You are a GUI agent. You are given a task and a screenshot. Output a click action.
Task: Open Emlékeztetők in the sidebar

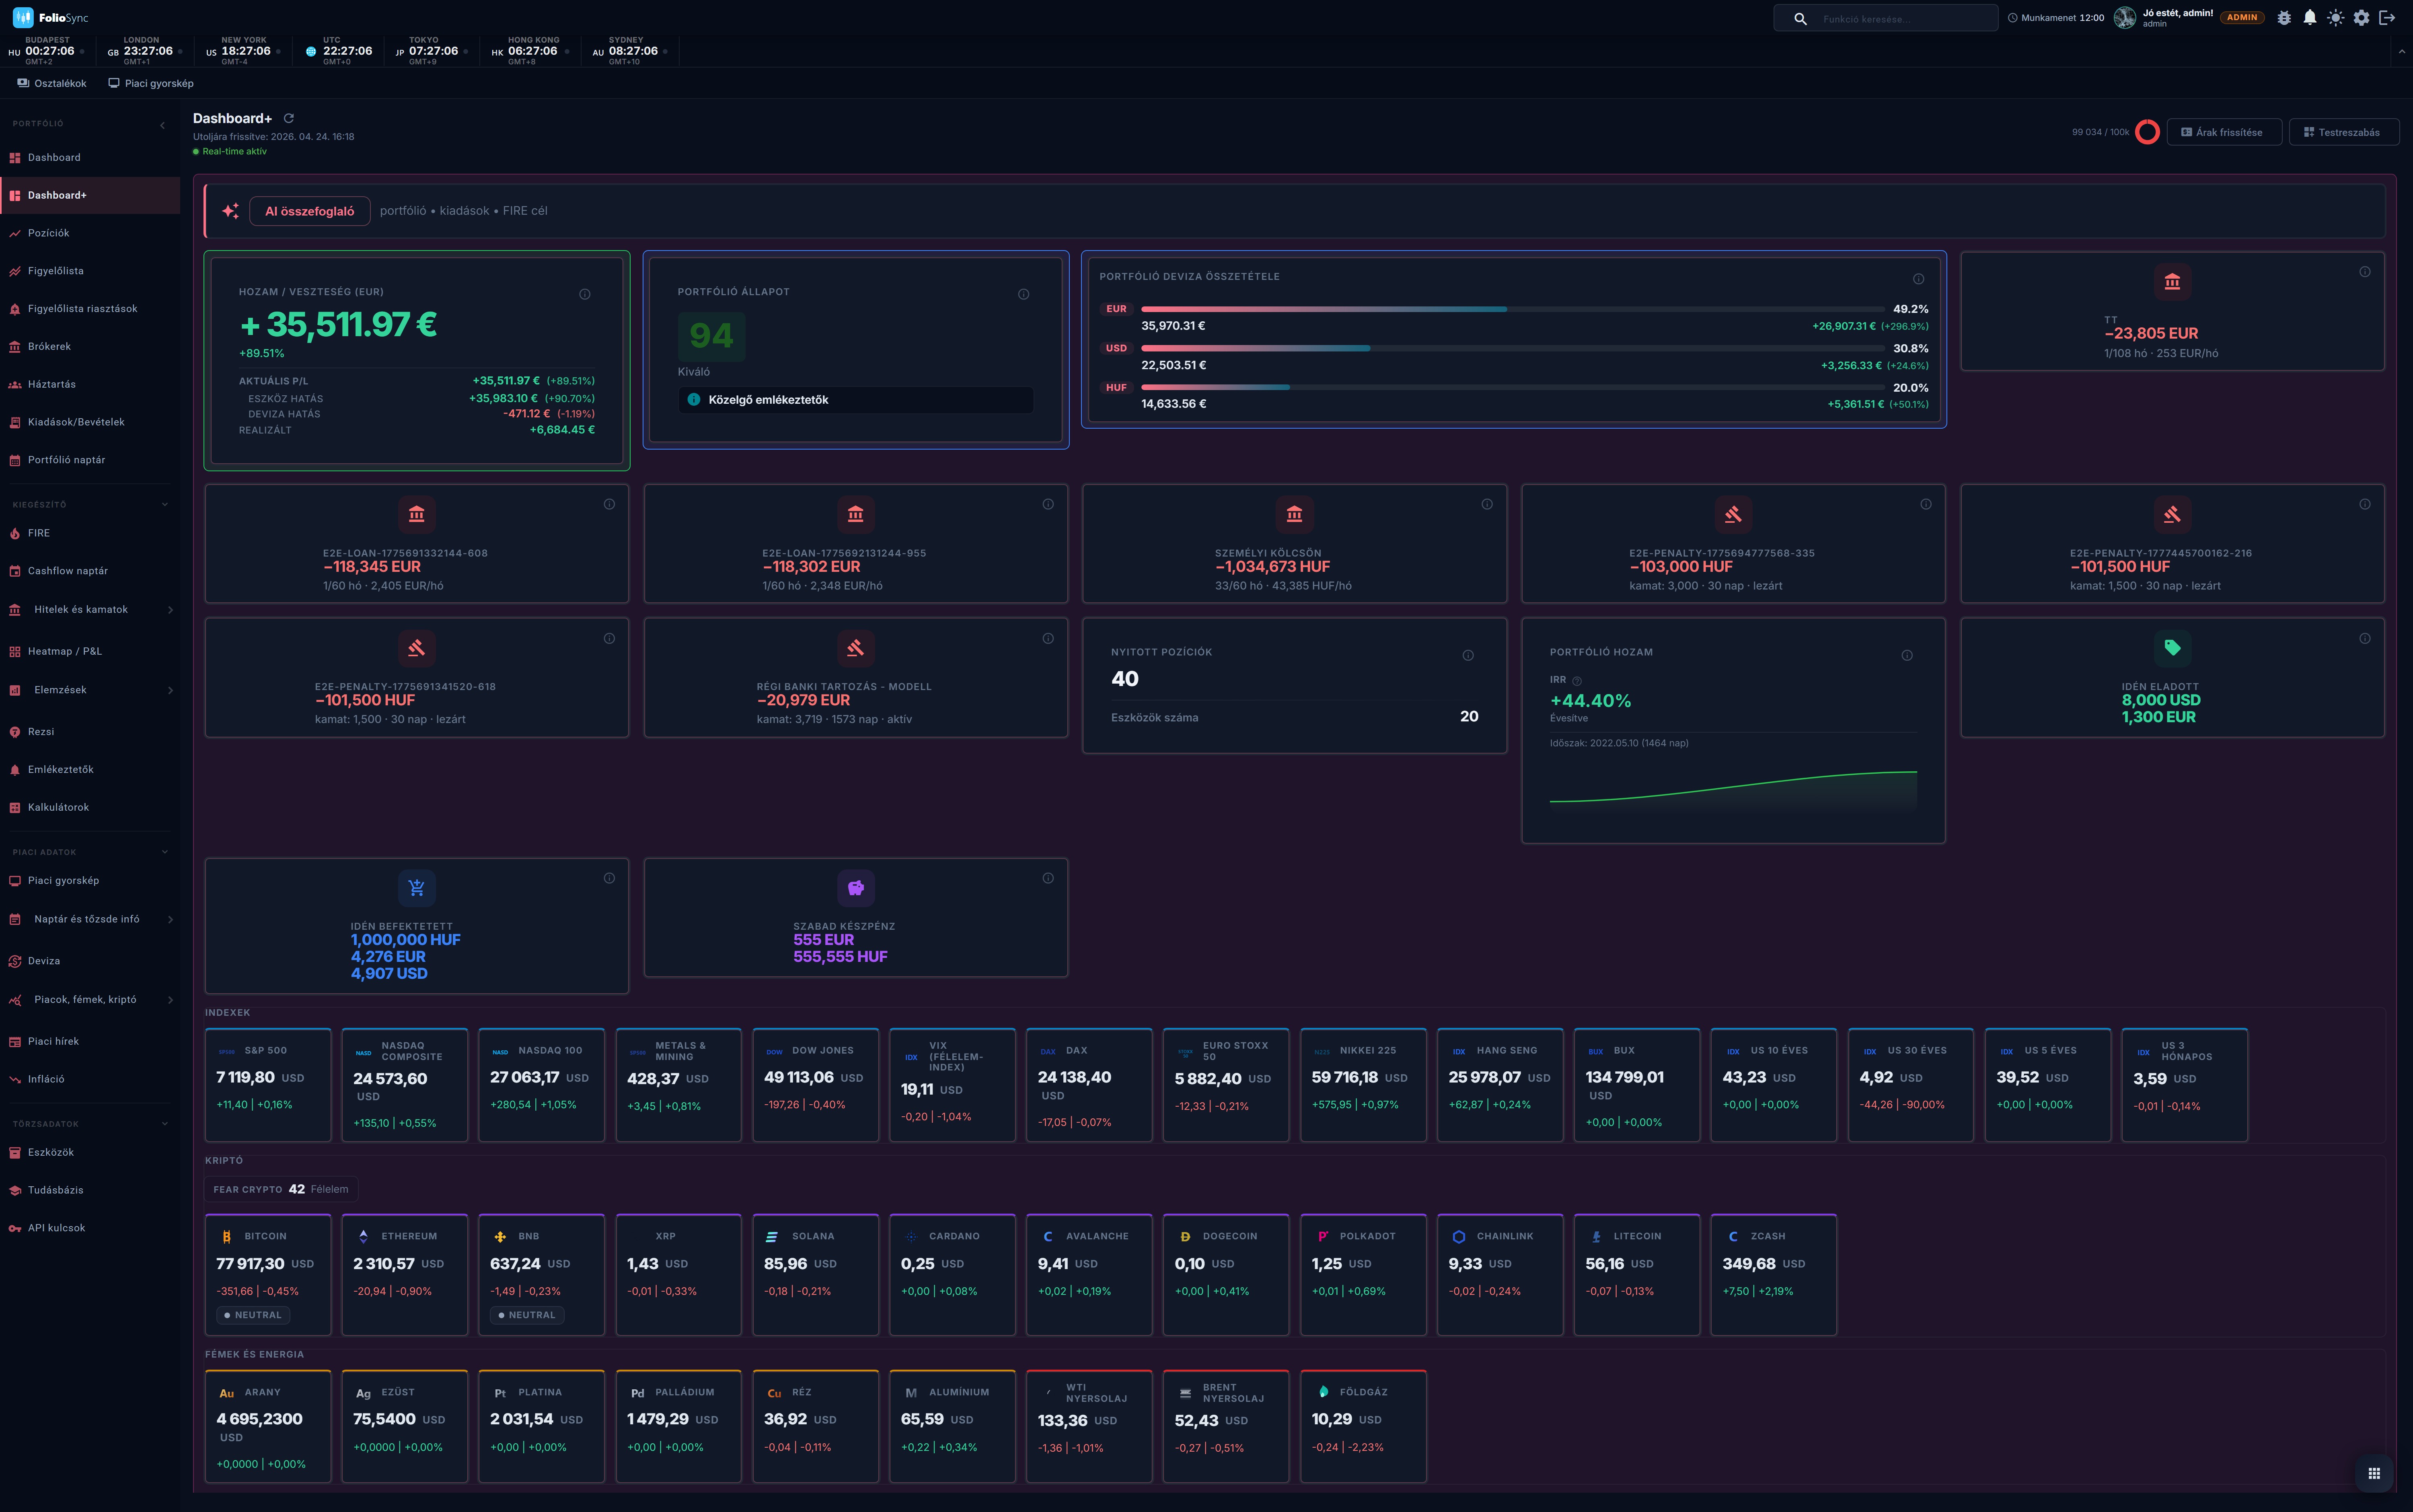[x=90, y=770]
